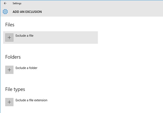Click the plus icon for file extension exclusion
The width and height of the screenshot is (163, 113).
(9, 102)
